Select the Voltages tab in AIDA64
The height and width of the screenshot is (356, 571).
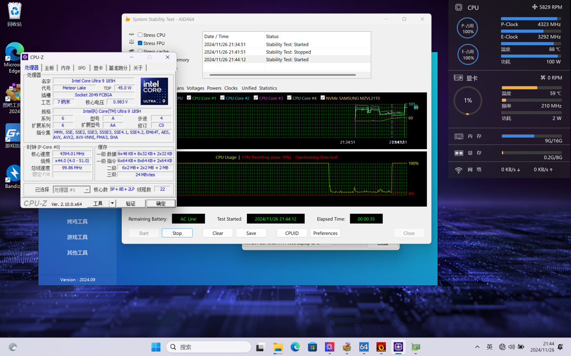(x=195, y=88)
